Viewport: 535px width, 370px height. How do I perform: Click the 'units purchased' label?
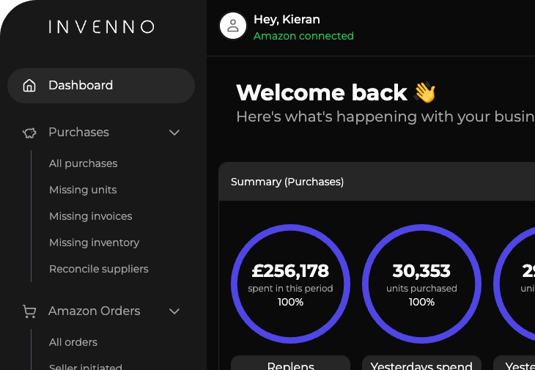[x=421, y=289]
